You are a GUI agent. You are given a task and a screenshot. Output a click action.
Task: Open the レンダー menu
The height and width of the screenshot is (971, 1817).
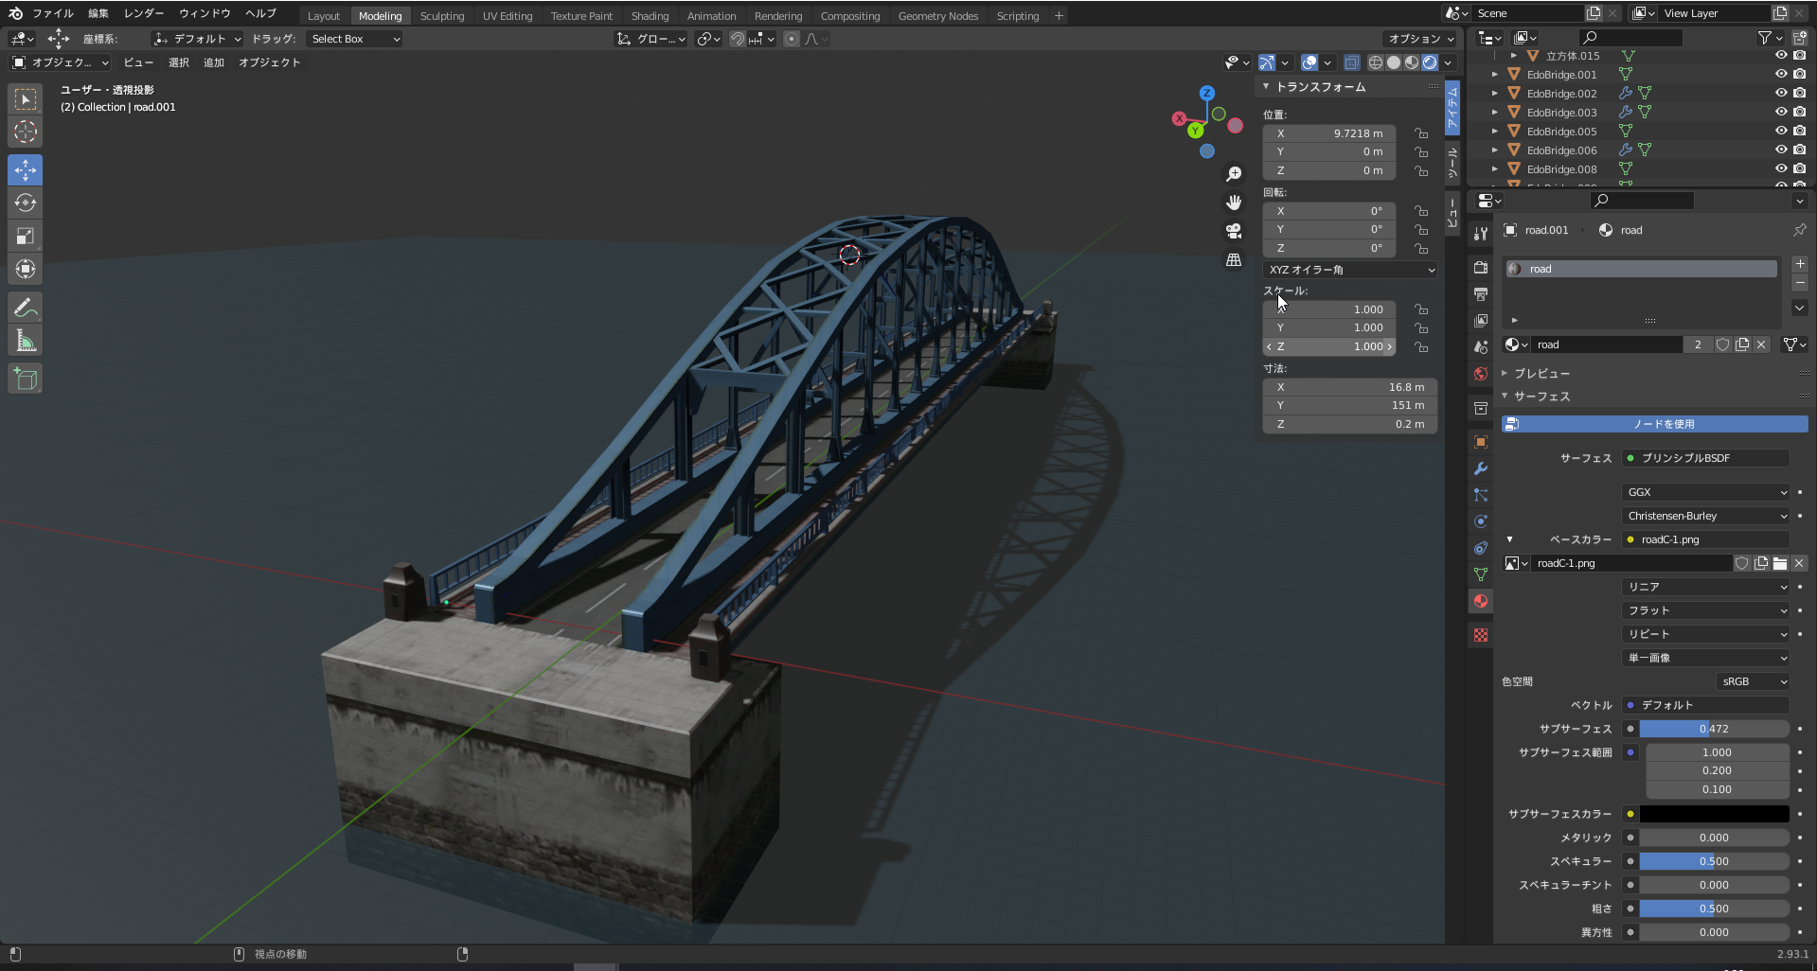pos(143,13)
